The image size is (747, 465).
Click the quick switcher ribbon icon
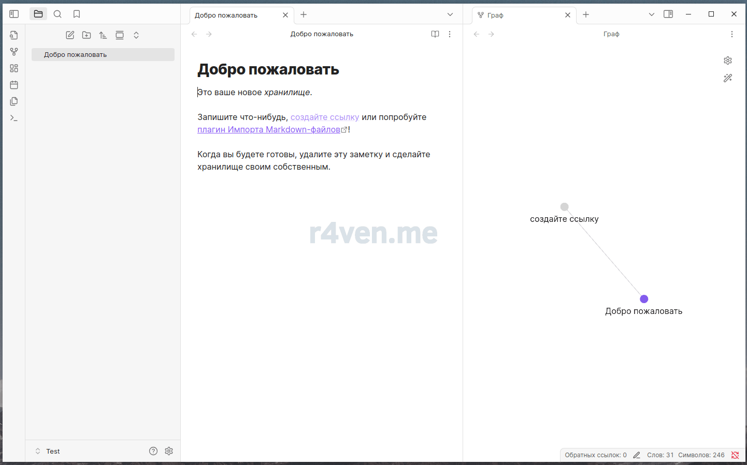click(14, 35)
